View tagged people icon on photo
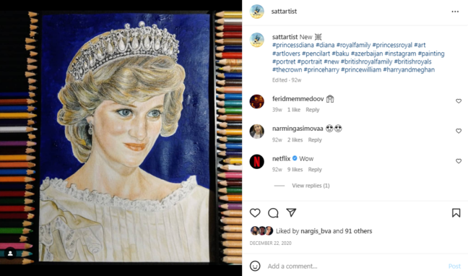 pos(10,254)
